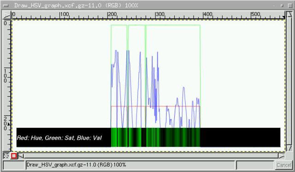The width and height of the screenshot is (295, 172).
Task: Open the image menu arrow at ruler corner
Action: click(6, 15)
